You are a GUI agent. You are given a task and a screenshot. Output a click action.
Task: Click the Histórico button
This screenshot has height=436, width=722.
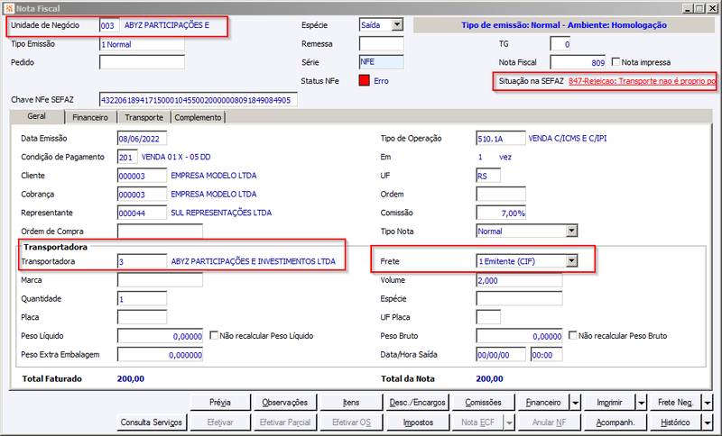[675, 422]
